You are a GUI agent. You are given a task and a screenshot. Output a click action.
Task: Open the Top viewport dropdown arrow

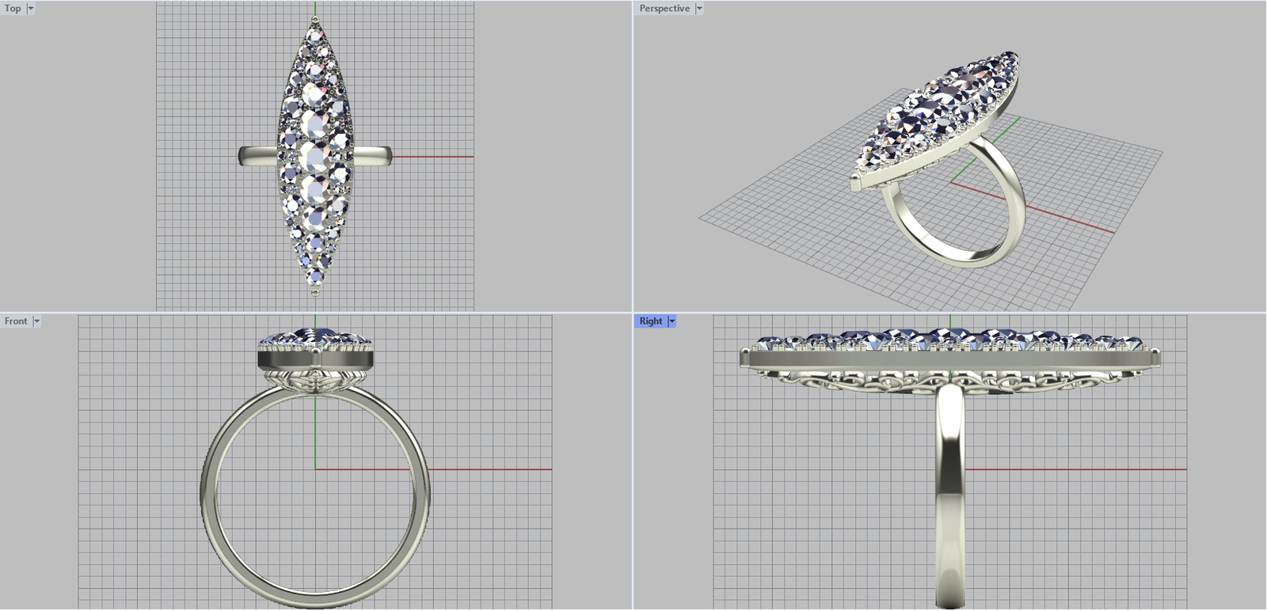pos(31,9)
